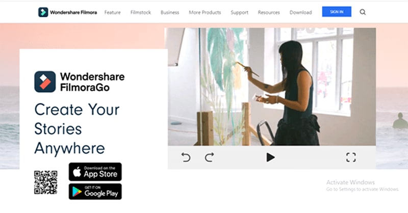Click the redo arrow under the video
Screen dimensions: 408x213
coord(210,157)
